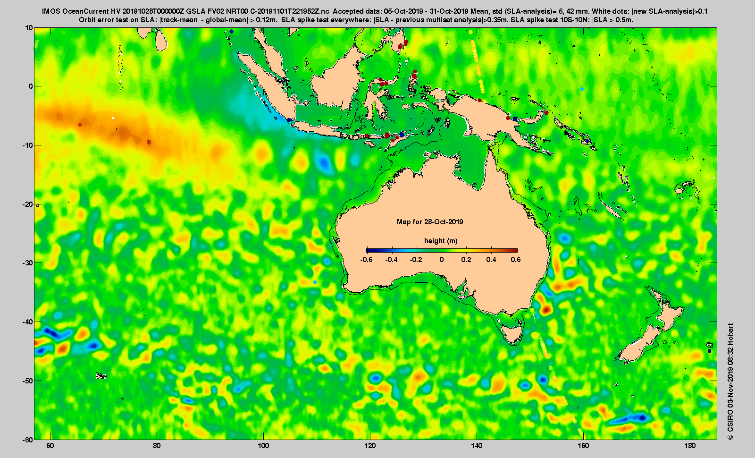Click the colorbar's 0 tick label
This screenshot has width=755, height=458.
(442, 260)
